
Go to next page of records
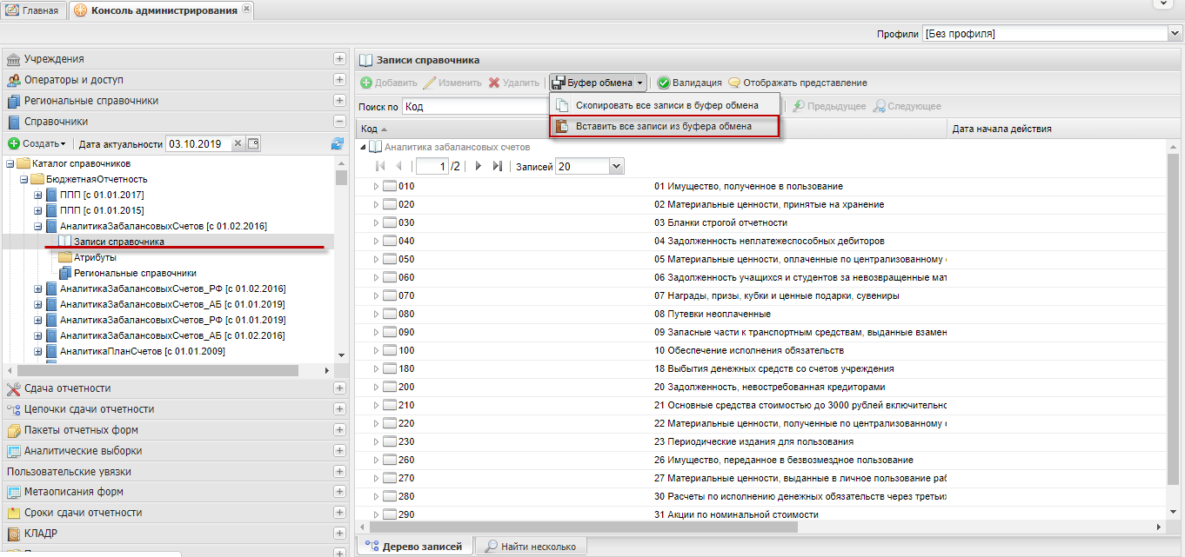[x=479, y=166]
